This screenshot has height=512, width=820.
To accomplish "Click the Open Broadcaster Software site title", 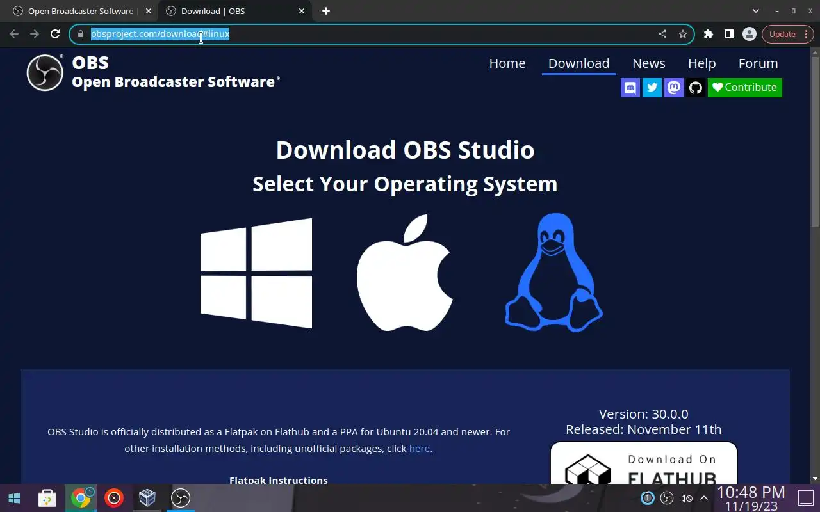I will 174,82.
